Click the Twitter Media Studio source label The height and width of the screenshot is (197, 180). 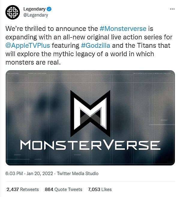coord(77,174)
